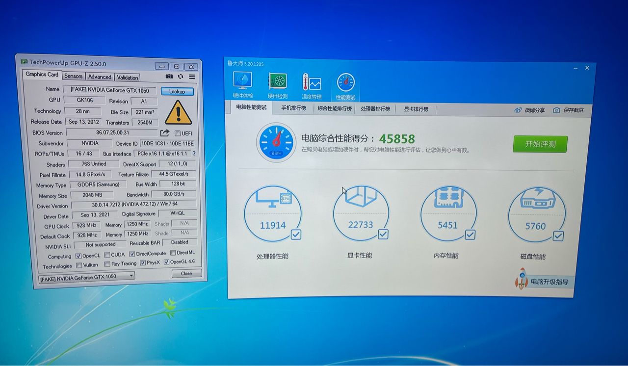Switch to the Validation tab
628x366 pixels.
pos(128,78)
